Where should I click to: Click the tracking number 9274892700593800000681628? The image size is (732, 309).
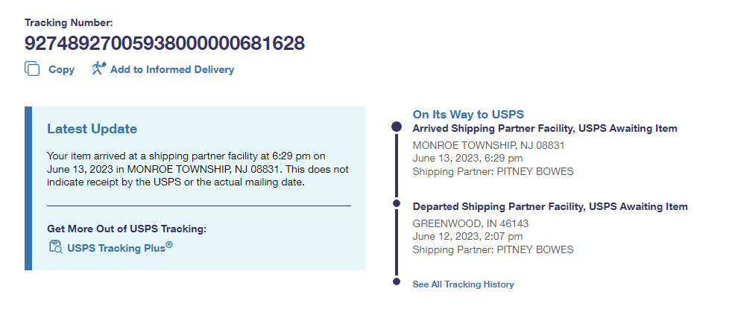165,43
